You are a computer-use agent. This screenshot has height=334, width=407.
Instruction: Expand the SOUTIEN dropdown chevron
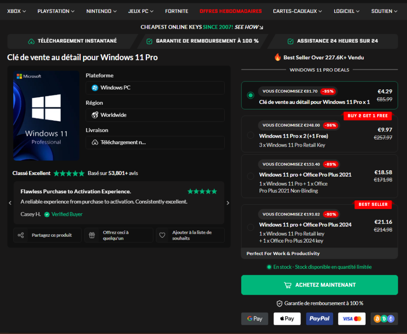pyautogui.click(x=396, y=11)
